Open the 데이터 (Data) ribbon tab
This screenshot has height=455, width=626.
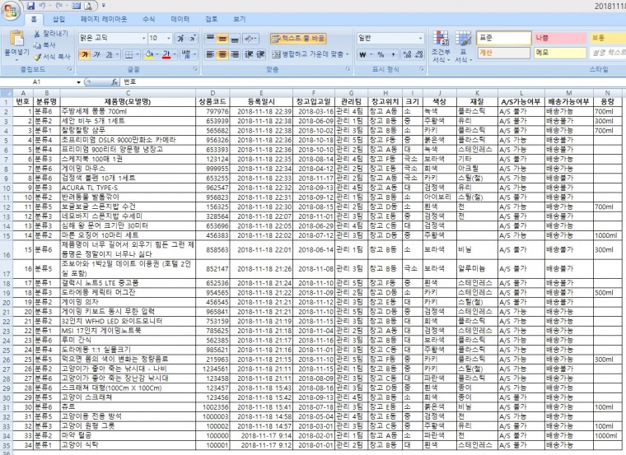pos(180,18)
